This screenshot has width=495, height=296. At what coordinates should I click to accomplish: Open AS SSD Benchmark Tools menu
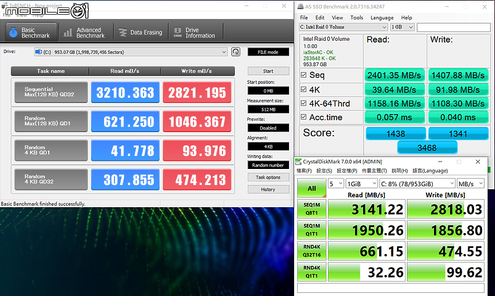pyautogui.click(x=357, y=18)
